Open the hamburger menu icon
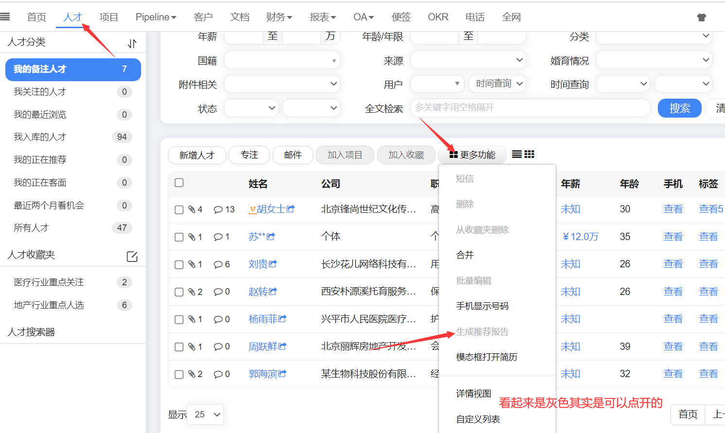Screen dimensions: 725x433 point(5,17)
